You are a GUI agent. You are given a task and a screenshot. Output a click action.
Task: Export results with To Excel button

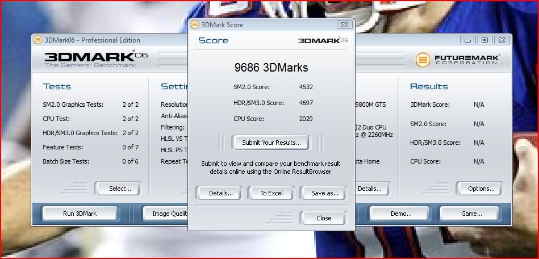271,193
